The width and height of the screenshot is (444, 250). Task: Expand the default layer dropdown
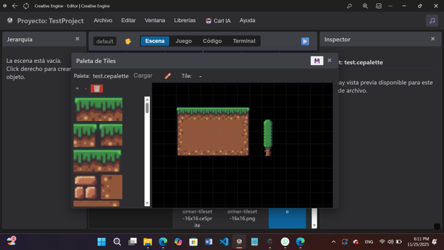(105, 41)
